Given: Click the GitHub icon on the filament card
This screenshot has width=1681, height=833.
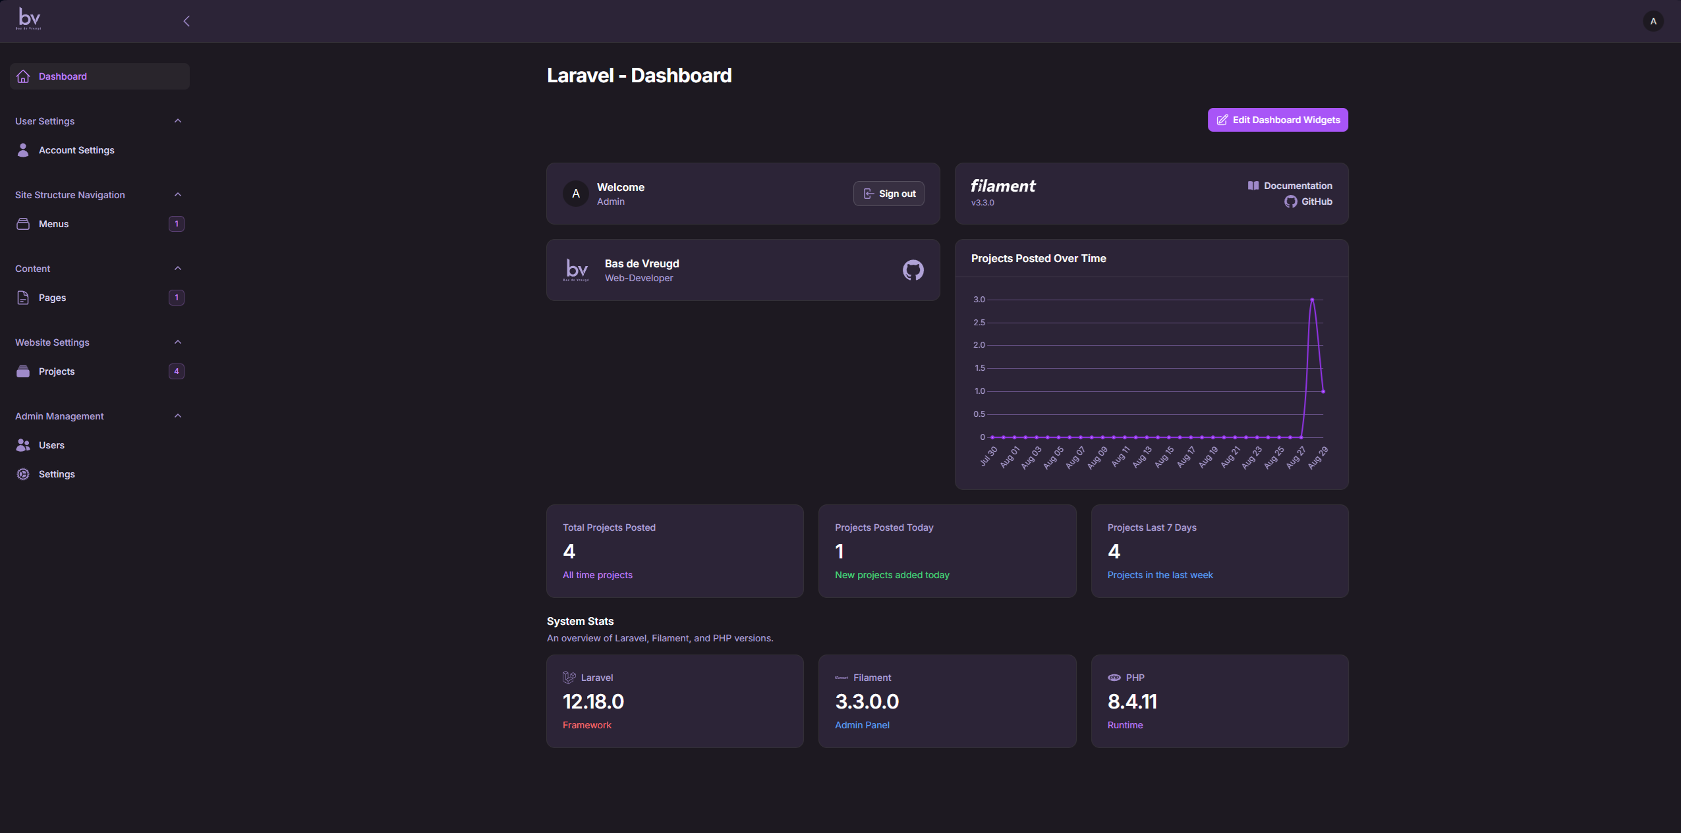Looking at the screenshot, I should [1291, 202].
